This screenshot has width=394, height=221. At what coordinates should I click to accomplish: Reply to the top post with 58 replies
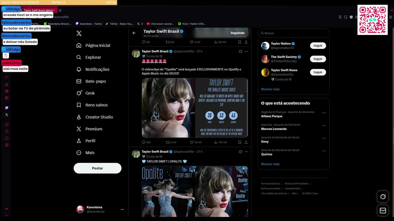(146, 42)
